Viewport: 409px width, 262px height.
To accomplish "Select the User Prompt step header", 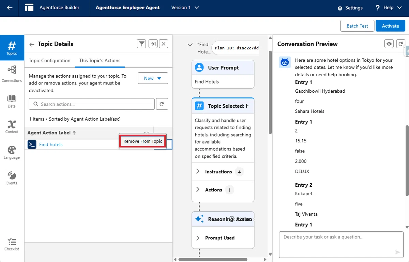I will [223, 67].
